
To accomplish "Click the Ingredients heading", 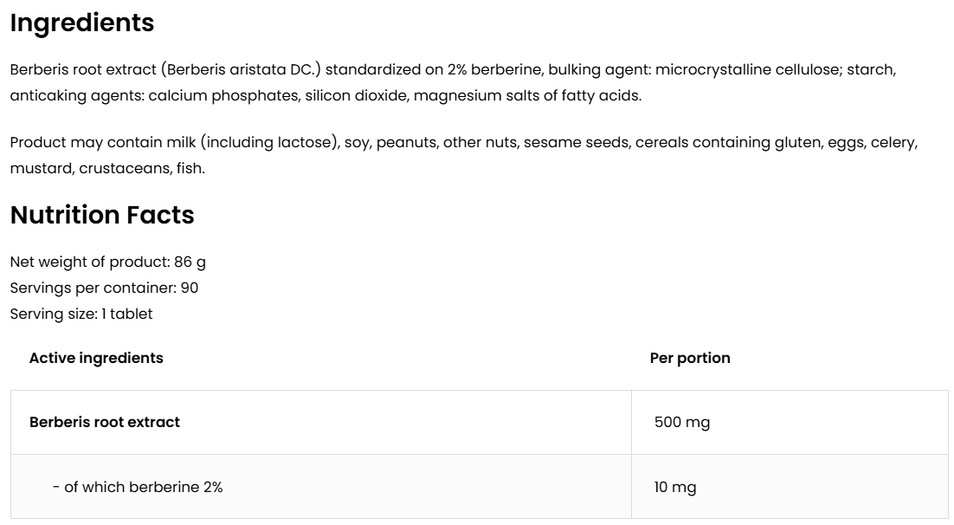I will tap(82, 23).
